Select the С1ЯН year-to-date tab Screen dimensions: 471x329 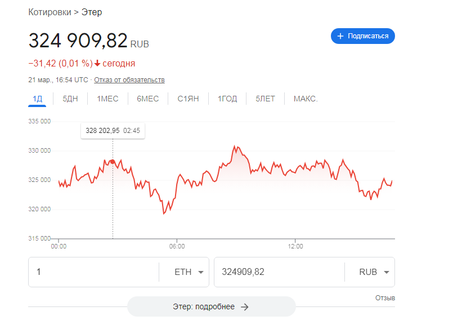tap(188, 99)
